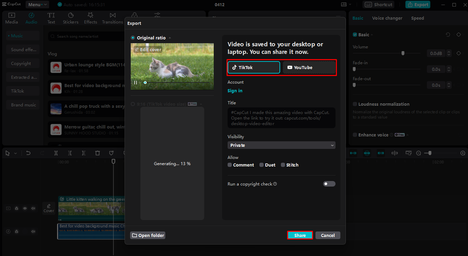Click the layout icon near Shortcut

click(x=344, y=5)
